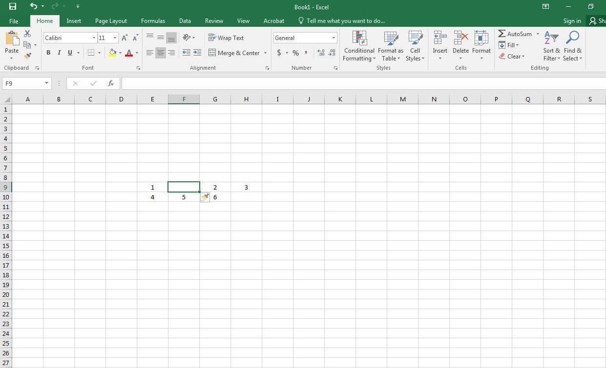606x368 pixels.
Task: Toggle center alignment on selection
Action: pos(160,52)
